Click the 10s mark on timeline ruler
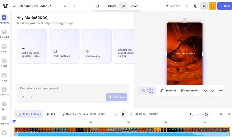 [90, 122]
